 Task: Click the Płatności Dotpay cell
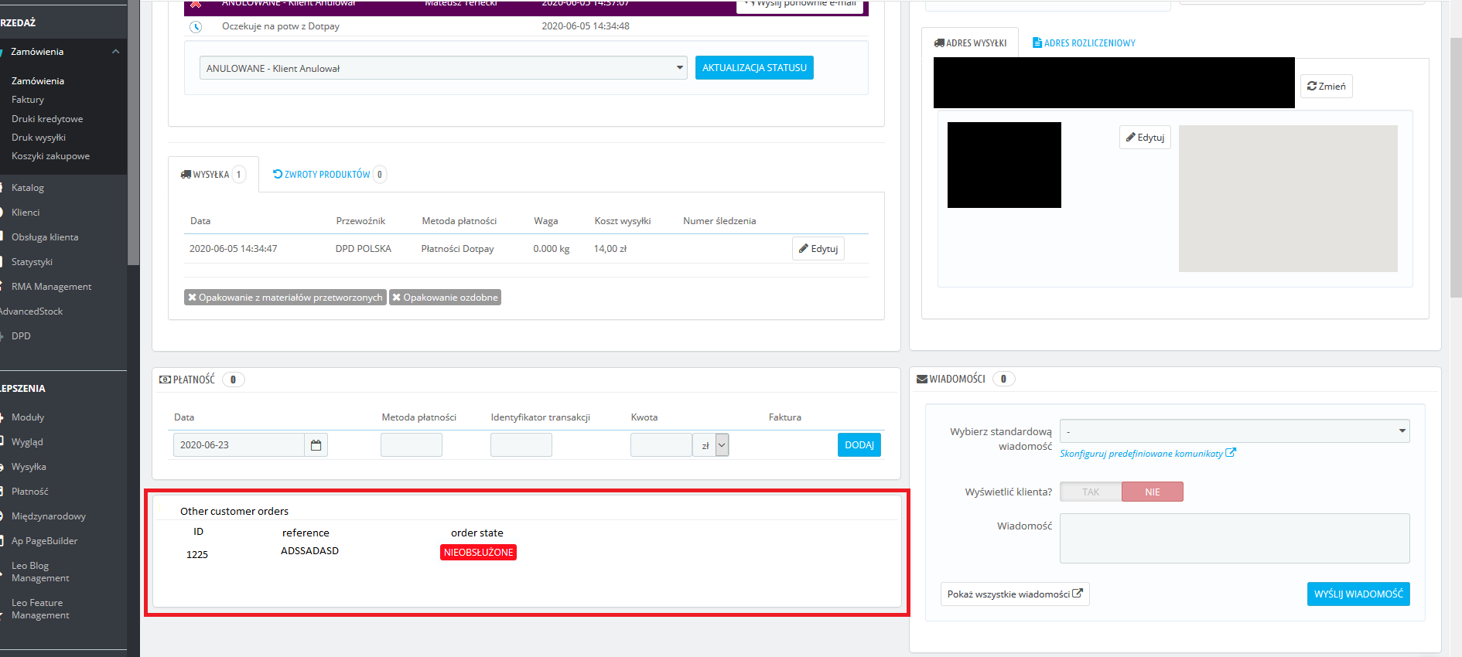[x=457, y=249]
